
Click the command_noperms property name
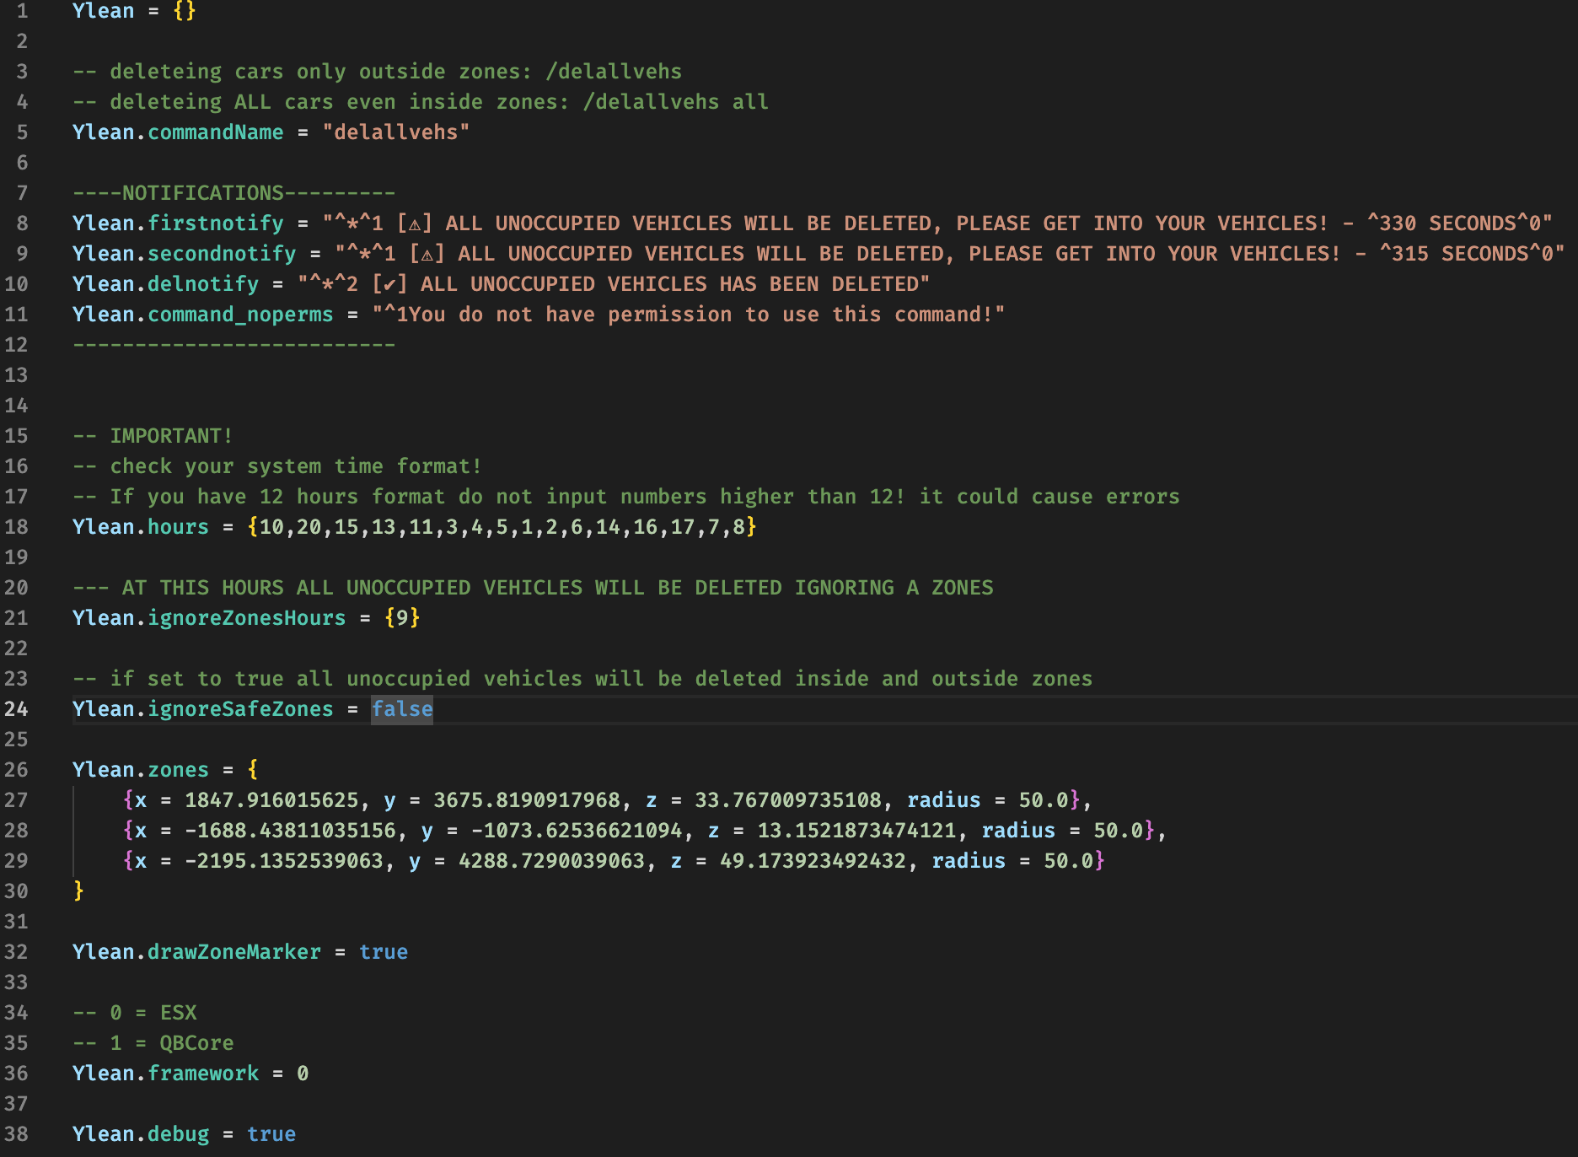point(240,315)
